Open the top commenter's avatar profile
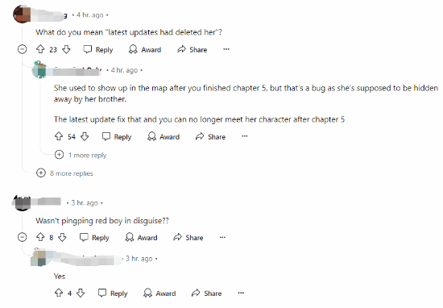Viewport: 443px width, 308px height. pyautogui.click(x=22, y=15)
